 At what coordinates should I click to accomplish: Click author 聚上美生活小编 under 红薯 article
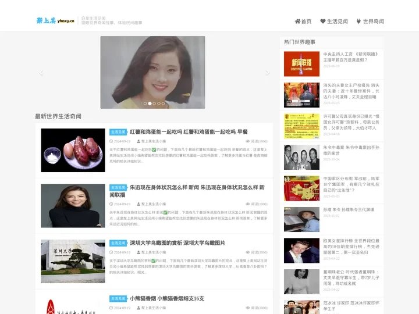(x=154, y=141)
